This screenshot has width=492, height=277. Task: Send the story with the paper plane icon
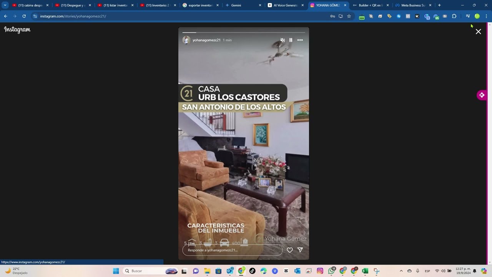tap(300, 250)
